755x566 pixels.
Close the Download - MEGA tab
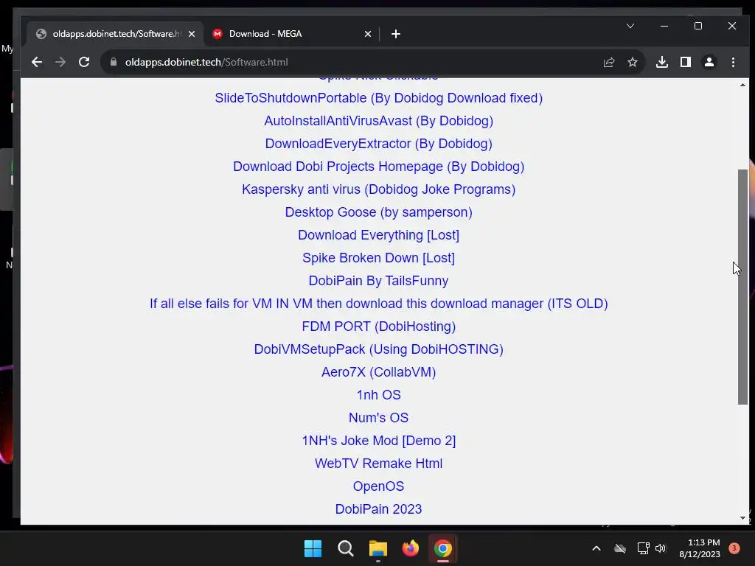368,34
